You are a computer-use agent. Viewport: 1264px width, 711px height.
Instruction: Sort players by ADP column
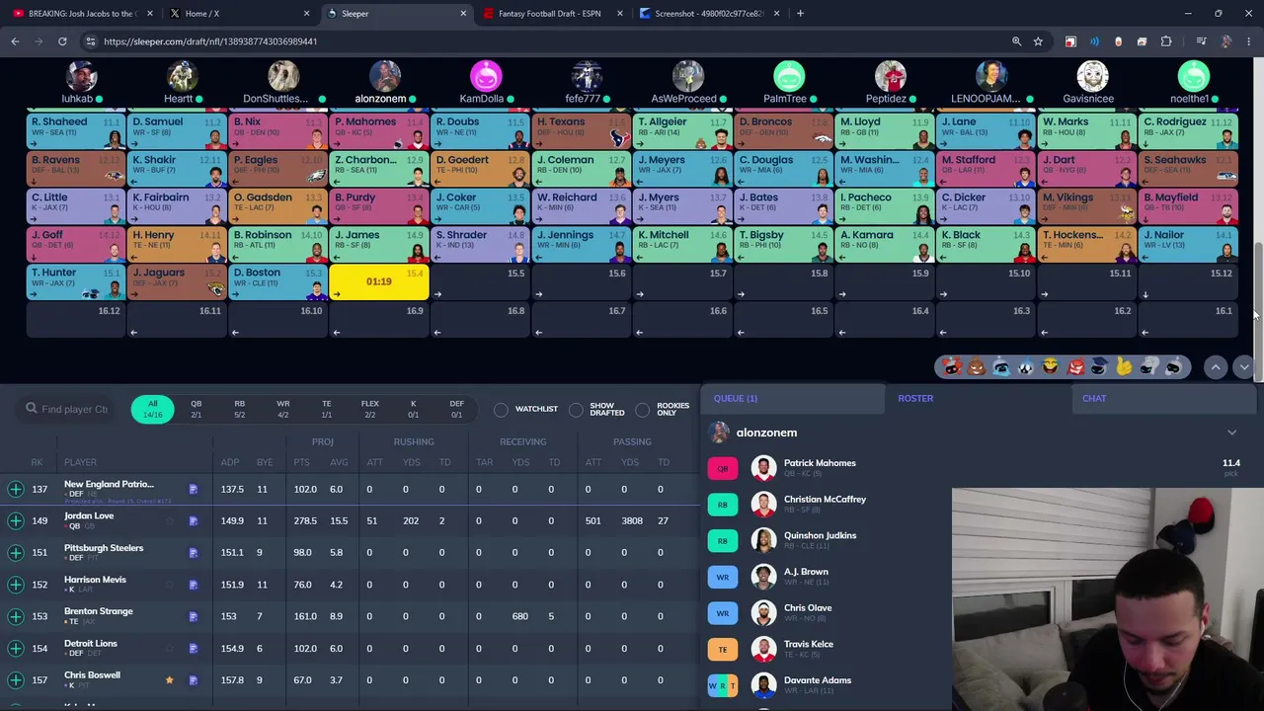[230, 462]
